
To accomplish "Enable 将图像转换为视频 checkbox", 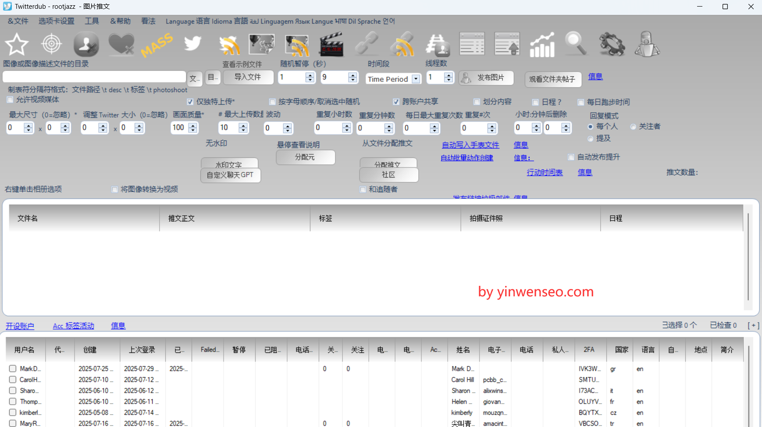I will click(115, 189).
